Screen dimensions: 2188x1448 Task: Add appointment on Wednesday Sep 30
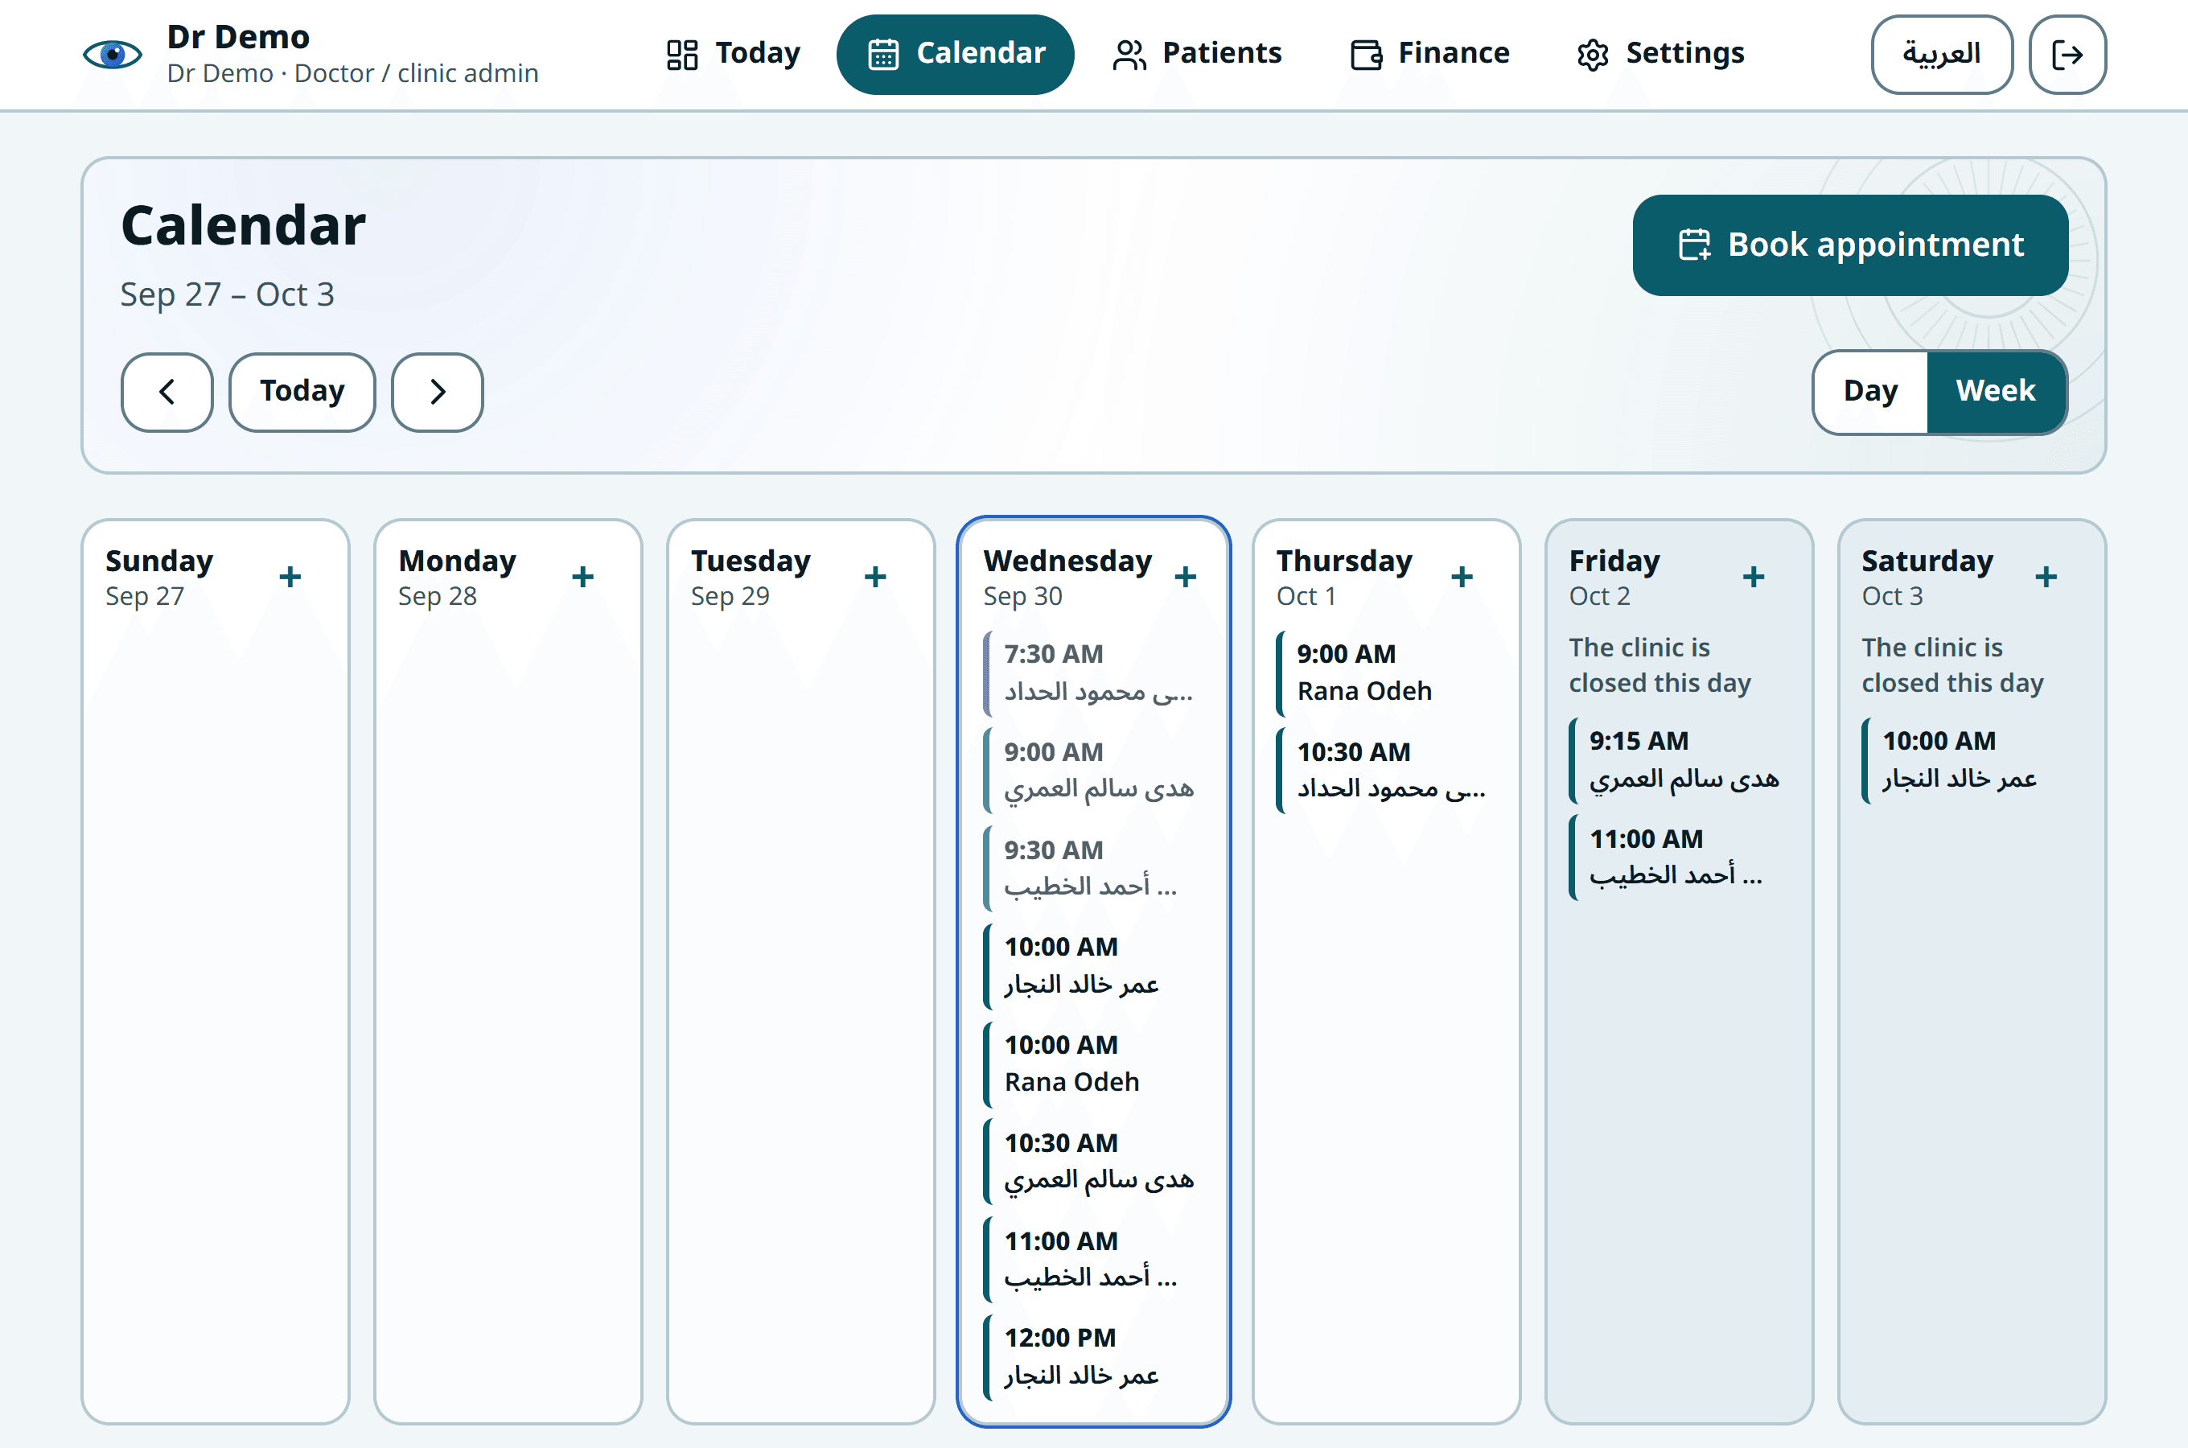point(1186,577)
